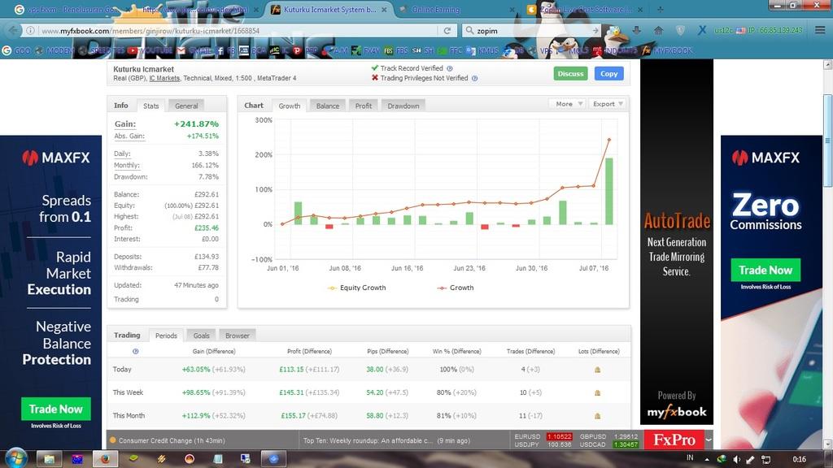Image resolution: width=833 pixels, height=468 pixels.
Task: Open the YOUTUBE bookmark
Action: tap(150, 51)
